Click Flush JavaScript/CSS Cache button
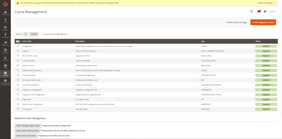 tap(28, 131)
